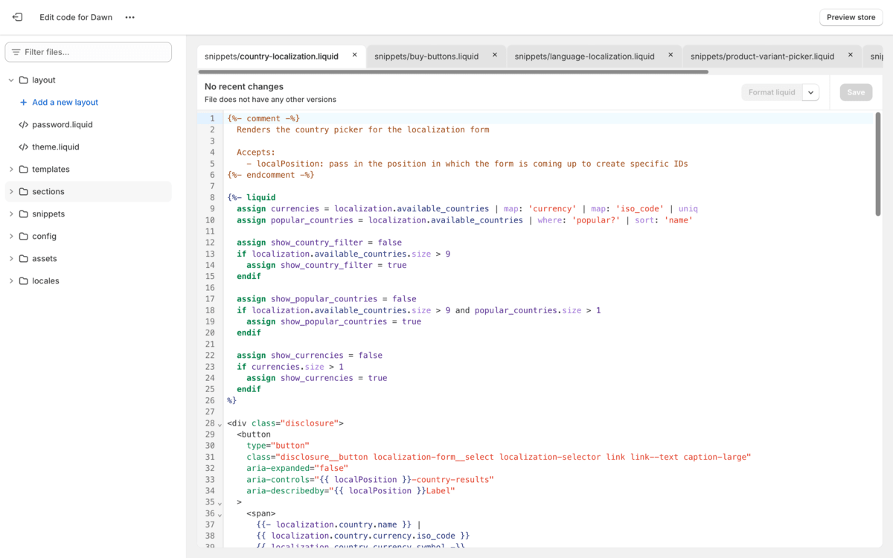The height and width of the screenshot is (558, 893).
Task: Click the Save button
Action: coord(856,92)
